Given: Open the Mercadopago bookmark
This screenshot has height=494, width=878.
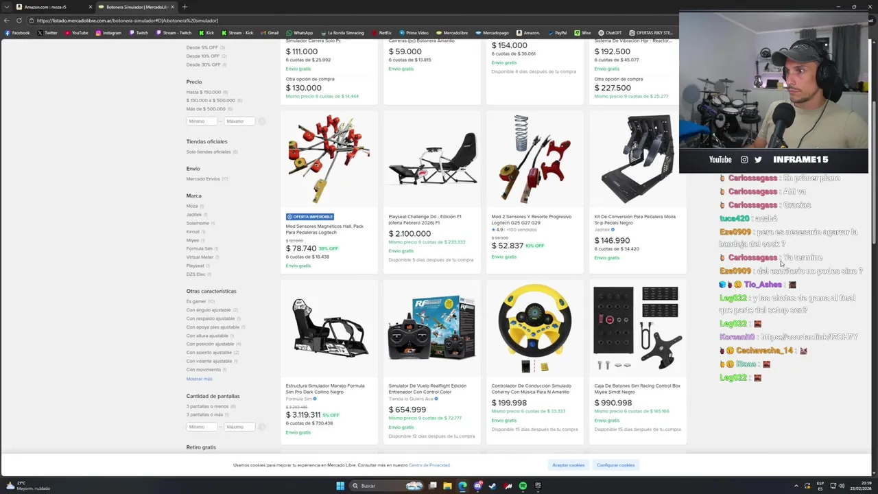Looking at the screenshot, I should click(x=492, y=33).
